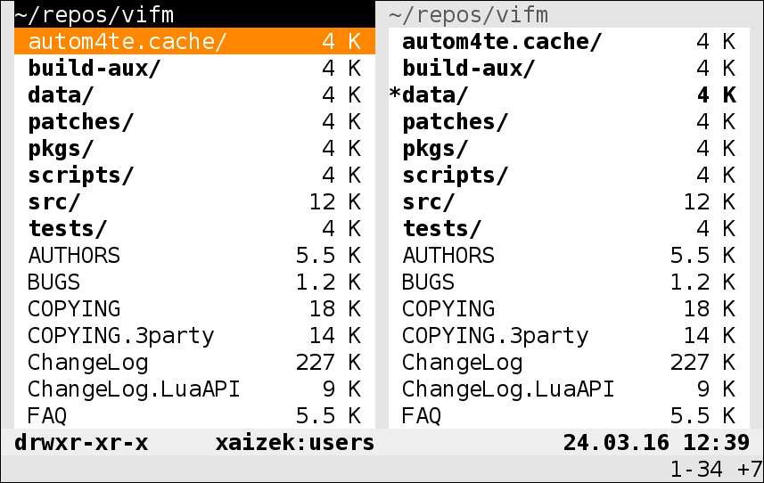The image size is (764, 483).
Task: Select autom4te.cache/ in the right pane
Action: coord(569,41)
